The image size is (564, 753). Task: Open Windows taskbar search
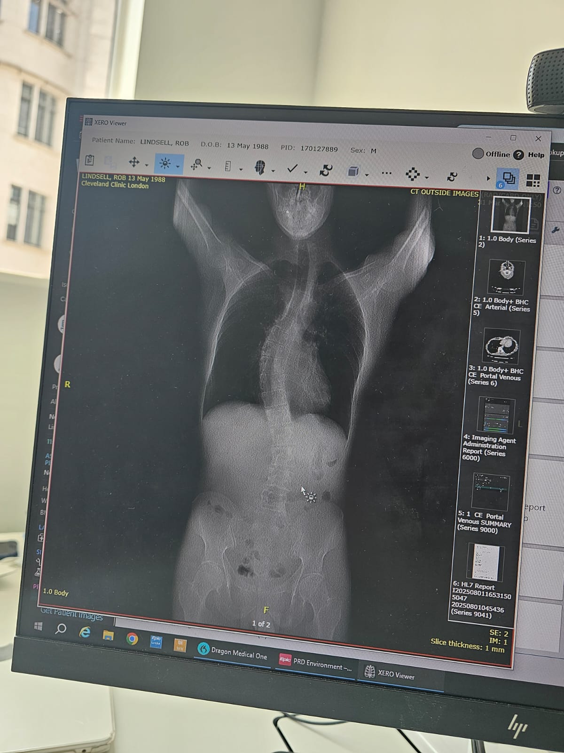[61, 629]
